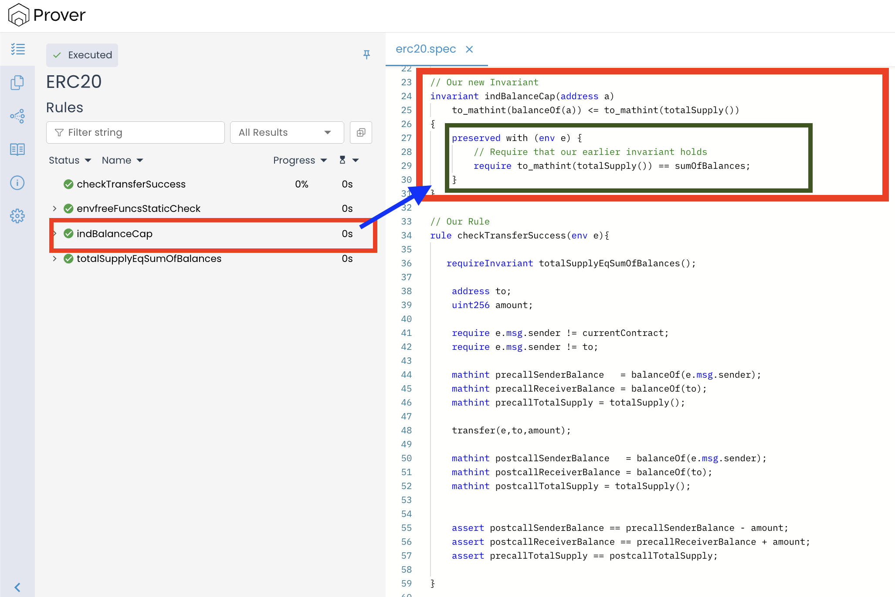Screen dimensions: 895x597
Task: Sort rules by Name column
Action: (122, 160)
